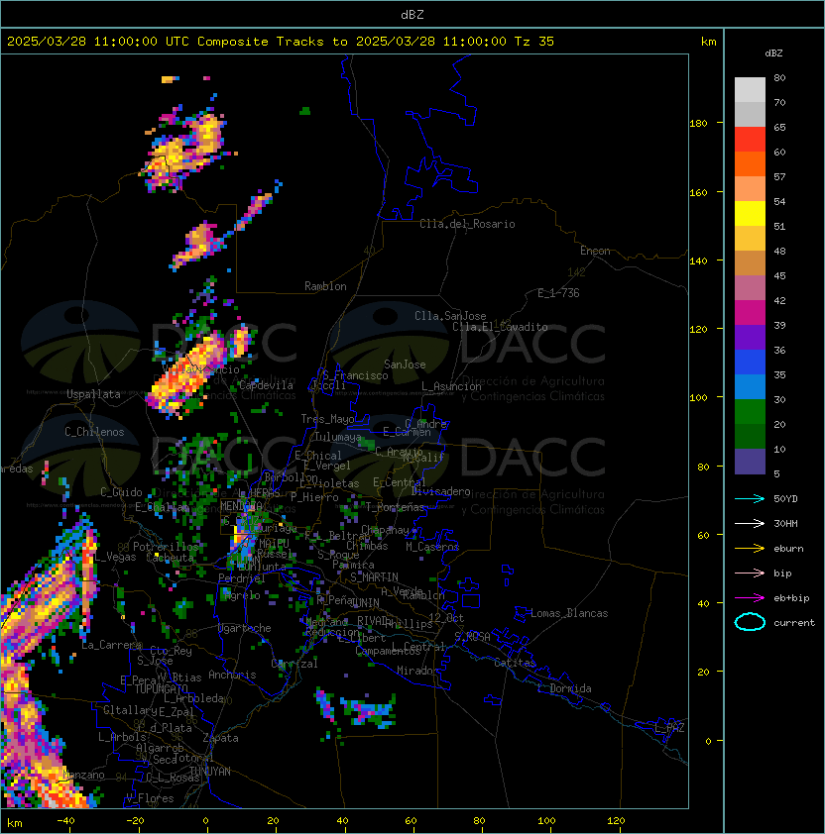Click the yellow eburn arrow legend icon

750,549
